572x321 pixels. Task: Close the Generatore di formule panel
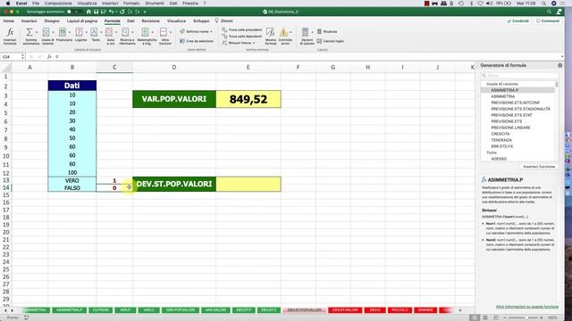tap(560, 65)
